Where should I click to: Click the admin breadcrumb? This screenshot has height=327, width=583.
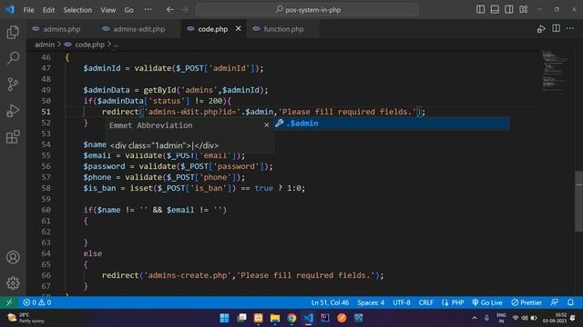pos(45,45)
